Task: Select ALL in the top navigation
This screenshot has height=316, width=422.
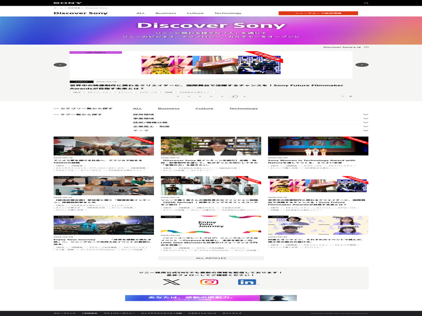Action: pos(140,13)
